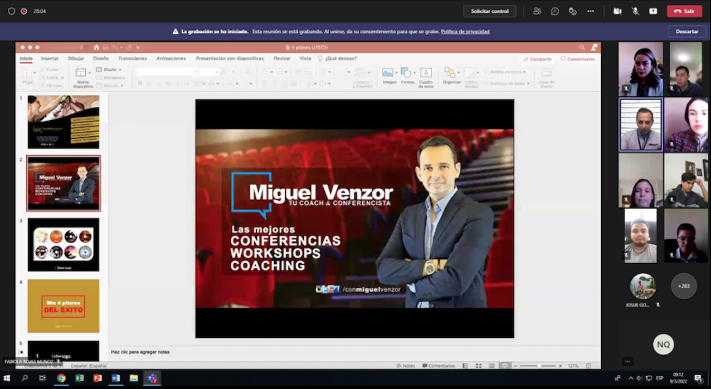Expand the Imagen dropdown arrow
Image resolution: width=711 pixels, height=389 pixels.
point(396,73)
